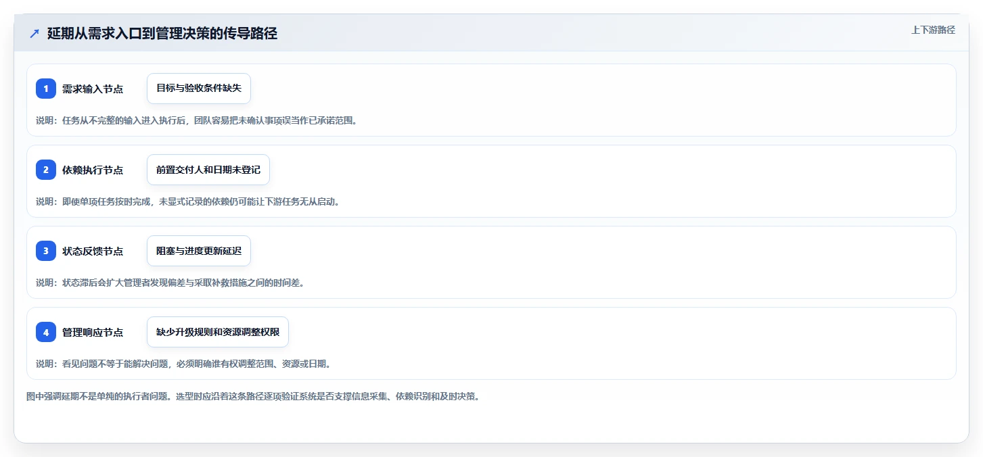Click the arrow icon beside the header title

coord(35,33)
